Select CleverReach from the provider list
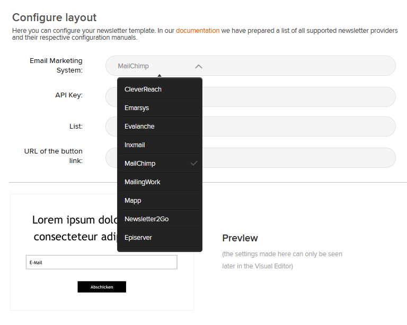Screen dimensions: 407x325 point(160,89)
